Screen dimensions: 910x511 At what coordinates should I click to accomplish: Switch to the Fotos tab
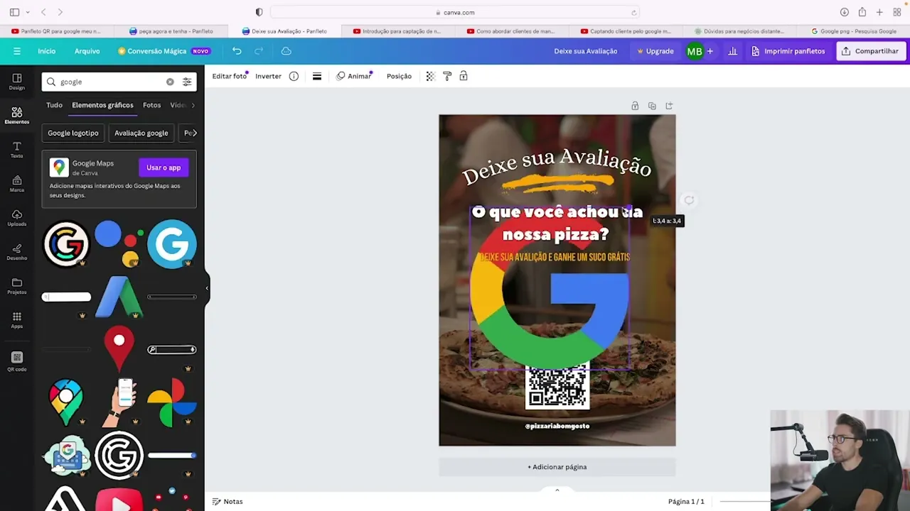click(x=151, y=105)
